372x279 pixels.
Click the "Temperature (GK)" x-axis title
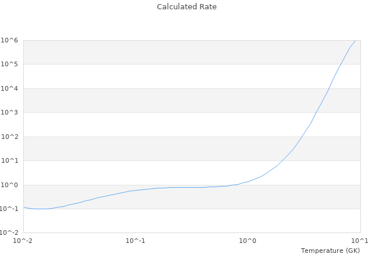[330, 251]
